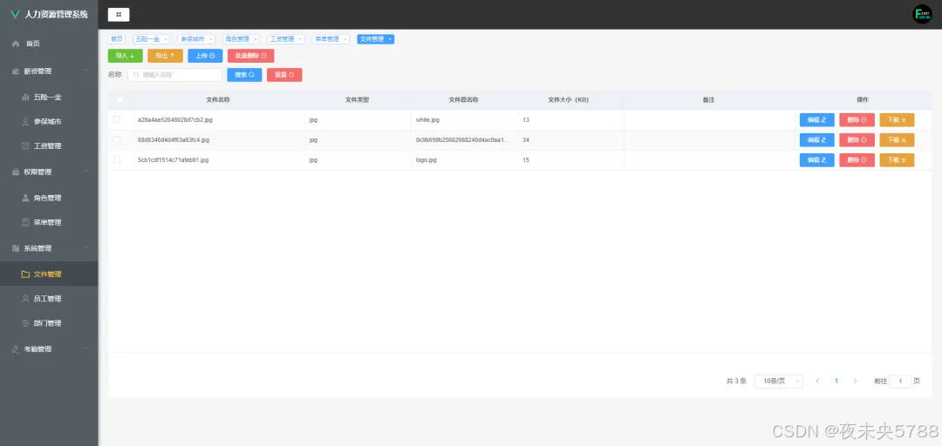942x446 pixels.
Task: Click the red 批量删除 batch delete button
Action: pyautogui.click(x=251, y=56)
